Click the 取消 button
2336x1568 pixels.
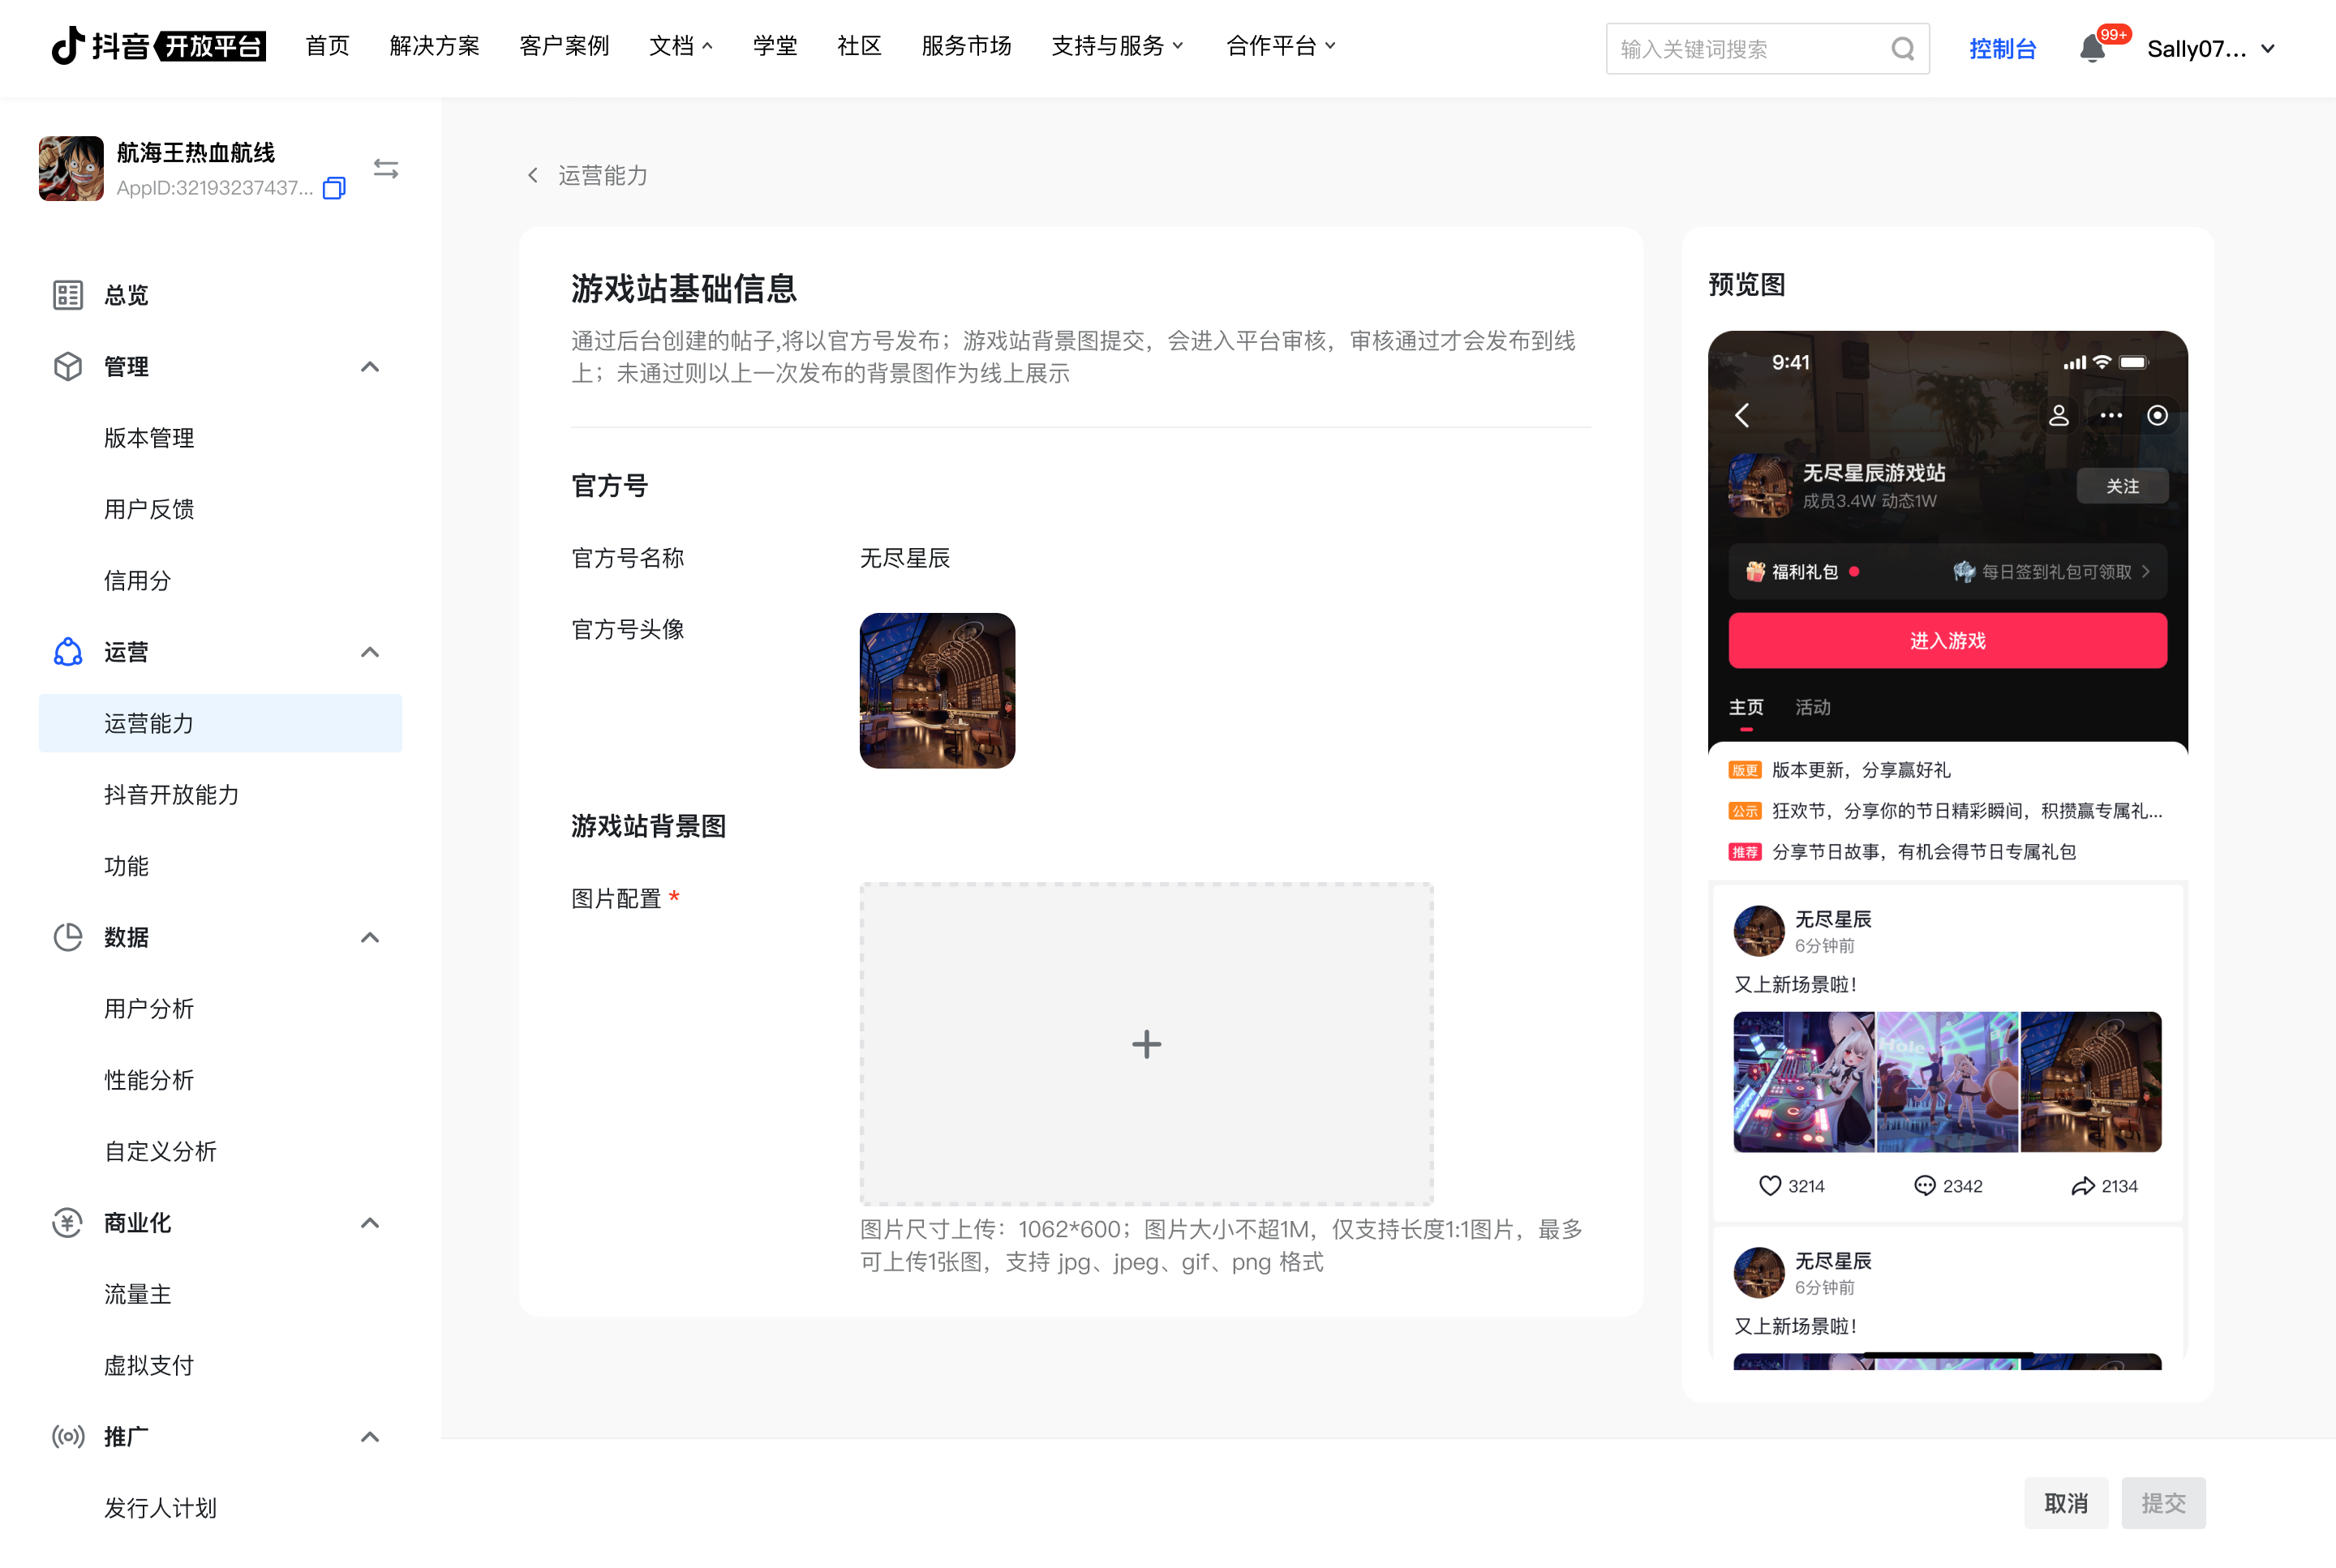[2066, 1502]
